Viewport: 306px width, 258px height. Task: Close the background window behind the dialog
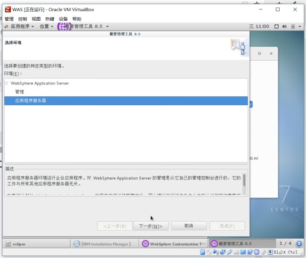tap(271, 54)
